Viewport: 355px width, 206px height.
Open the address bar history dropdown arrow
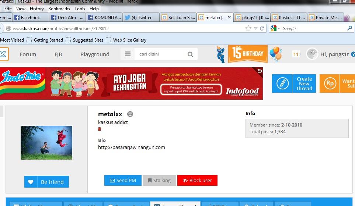pyautogui.click(x=255, y=28)
